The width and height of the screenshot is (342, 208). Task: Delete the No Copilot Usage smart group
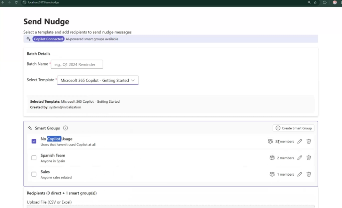309,141
